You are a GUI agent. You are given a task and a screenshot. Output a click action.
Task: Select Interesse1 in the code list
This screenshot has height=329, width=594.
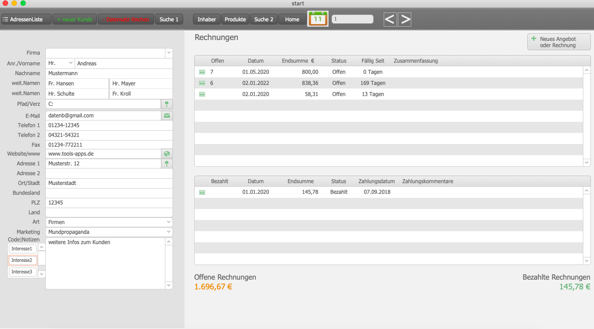[x=23, y=249]
